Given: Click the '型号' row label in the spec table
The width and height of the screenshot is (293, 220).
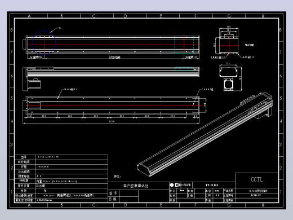Looking at the screenshot, I should coord(24,157).
